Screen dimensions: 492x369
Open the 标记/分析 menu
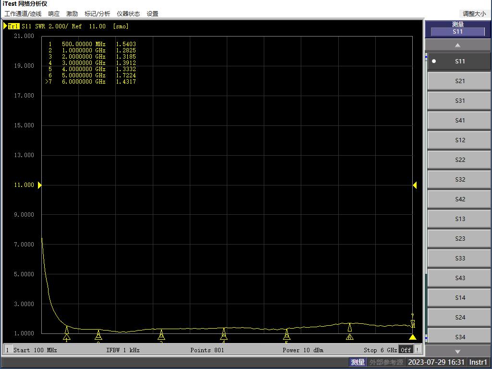pos(97,14)
